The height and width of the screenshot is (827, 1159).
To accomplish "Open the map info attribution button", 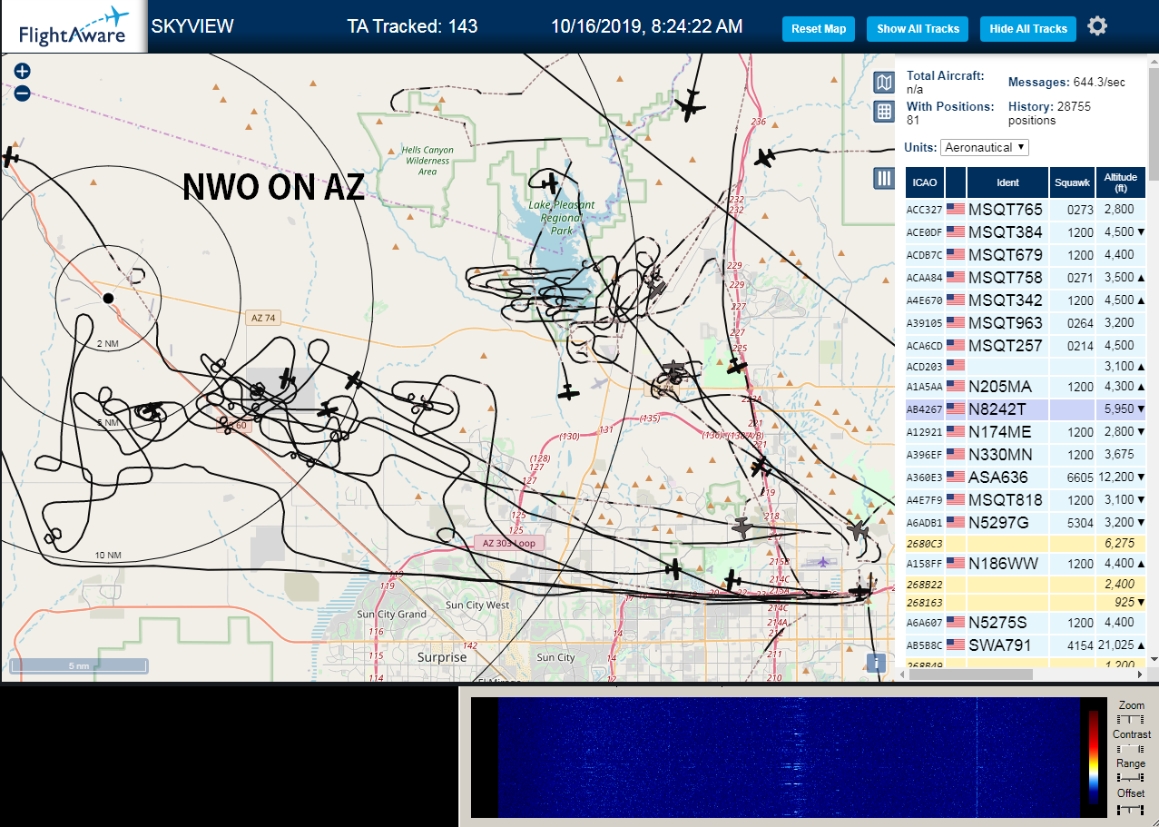I will (x=877, y=663).
